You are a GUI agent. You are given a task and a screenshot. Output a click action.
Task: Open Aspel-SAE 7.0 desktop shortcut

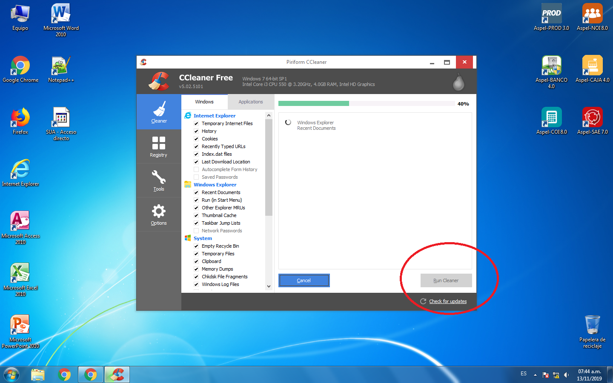[x=592, y=122]
